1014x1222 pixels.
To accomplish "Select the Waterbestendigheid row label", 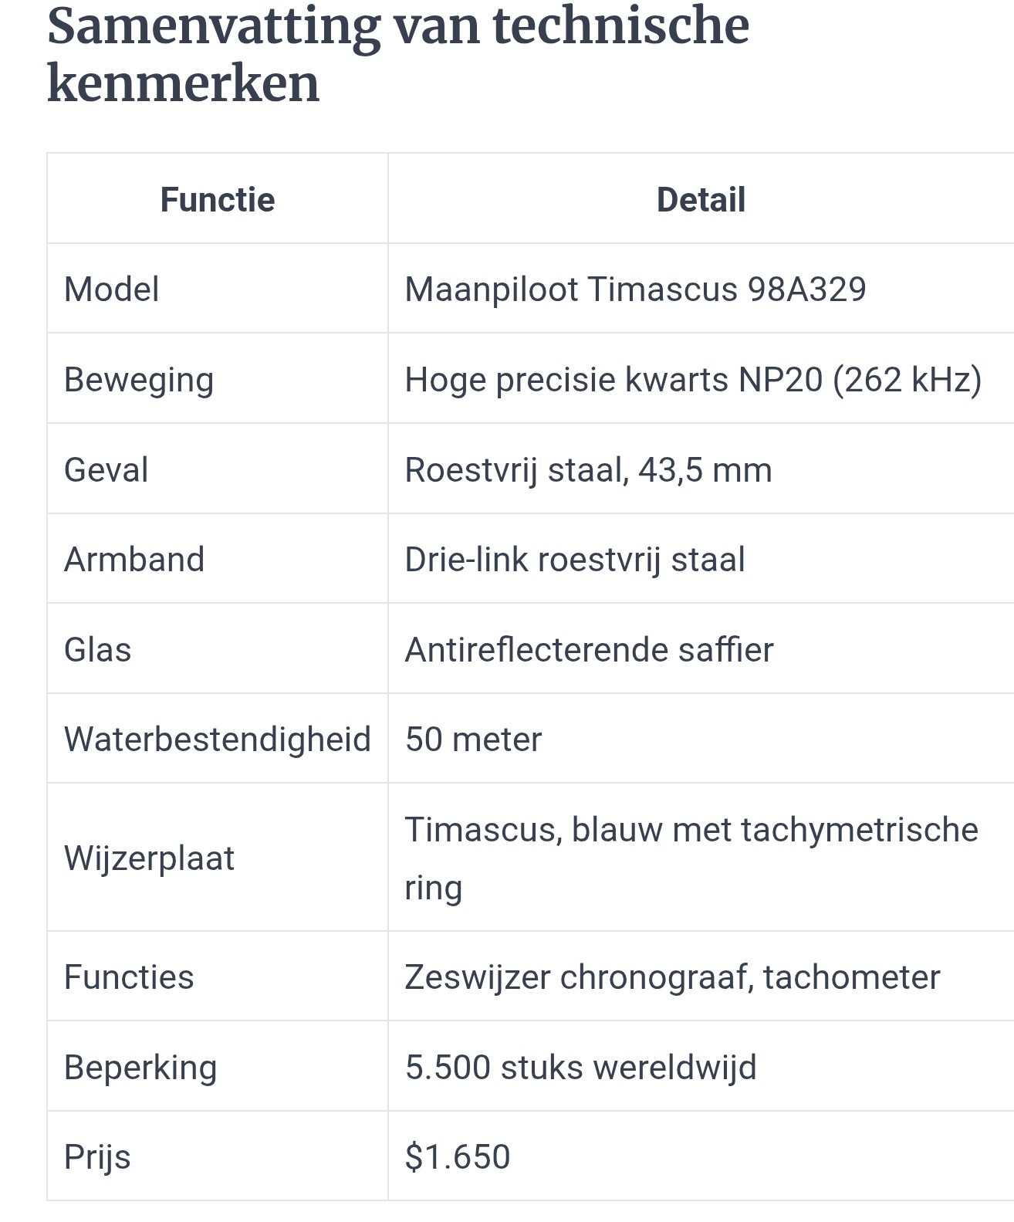I will (218, 739).
